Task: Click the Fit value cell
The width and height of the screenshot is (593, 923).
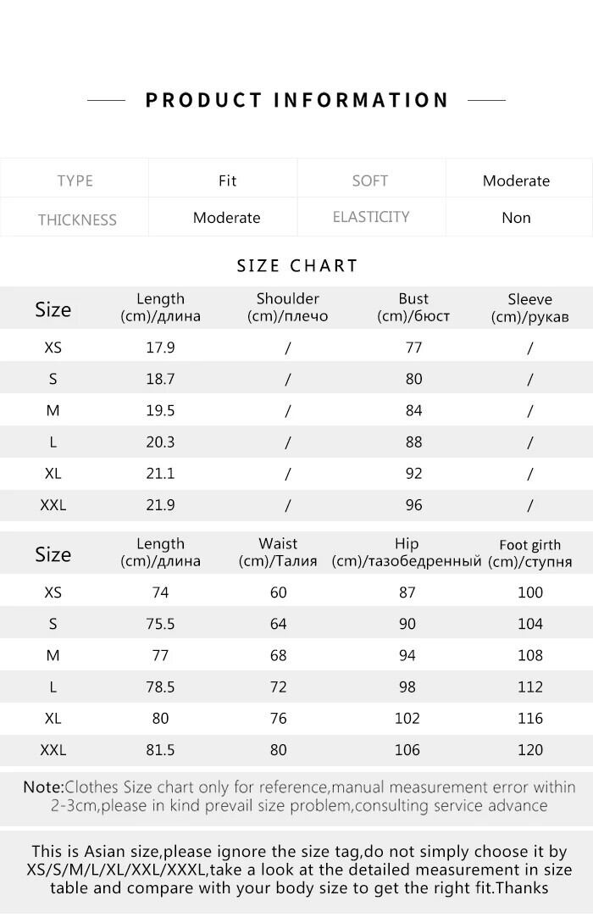Action: pyautogui.click(x=227, y=181)
